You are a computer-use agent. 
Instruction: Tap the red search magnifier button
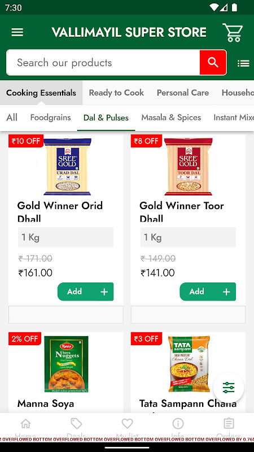[213, 62]
